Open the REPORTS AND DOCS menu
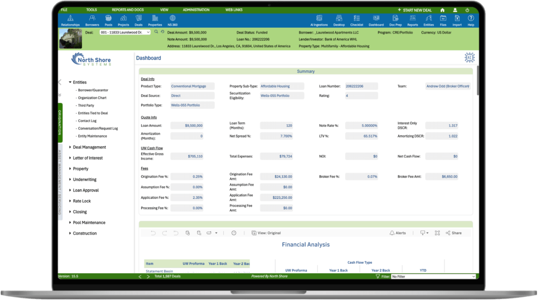Image resolution: width=538 pixels, height=300 pixels. click(x=128, y=10)
